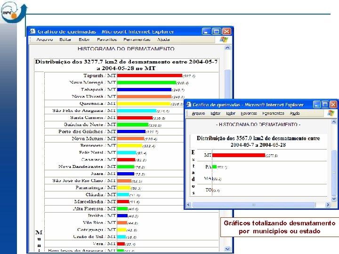Click the Feliz Natal / MT label
Screen dimensions: 339x254
[x=97, y=152]
